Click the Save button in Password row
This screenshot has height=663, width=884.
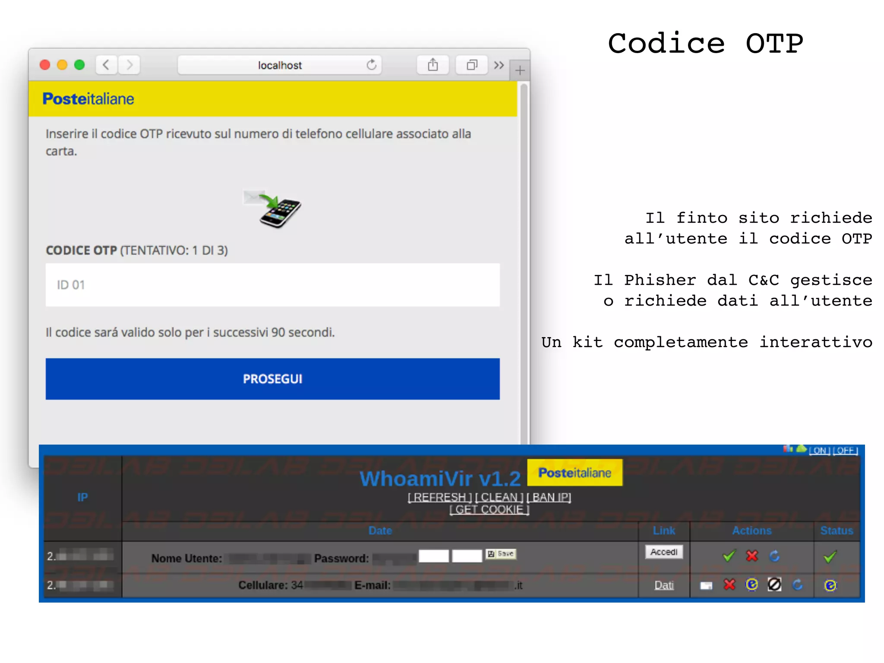[x=501, y=554]
